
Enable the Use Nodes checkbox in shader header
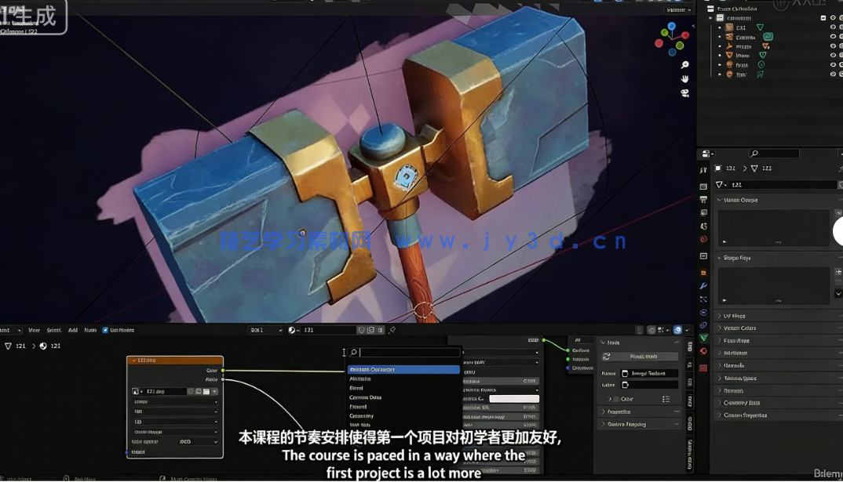pos(105,330)
